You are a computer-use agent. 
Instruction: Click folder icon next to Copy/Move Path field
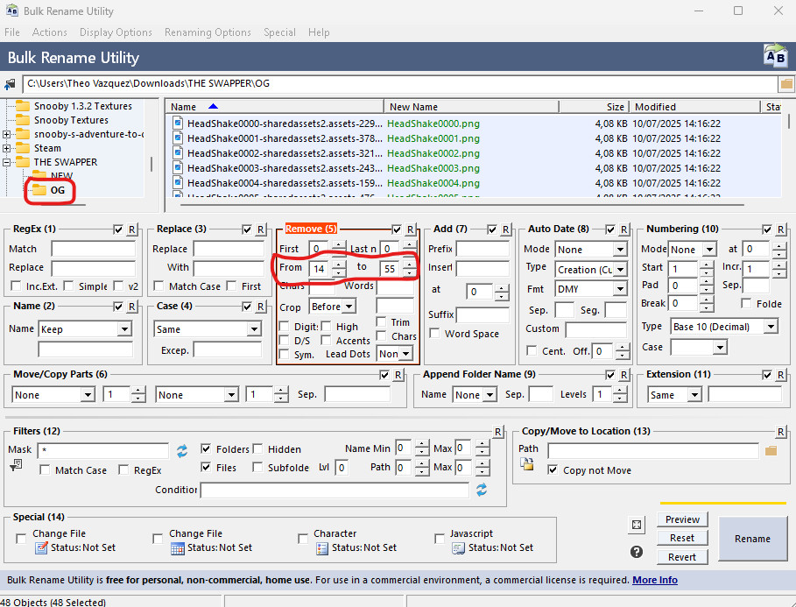tap(771, 450)
